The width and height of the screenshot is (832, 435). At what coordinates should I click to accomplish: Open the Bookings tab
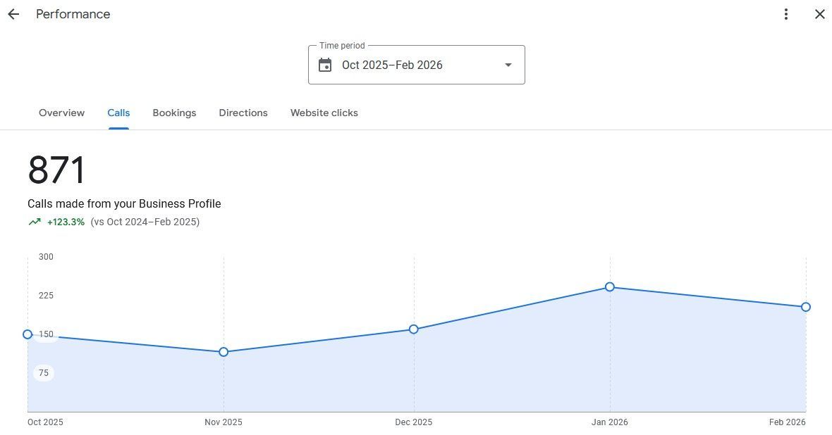(174, 113)
